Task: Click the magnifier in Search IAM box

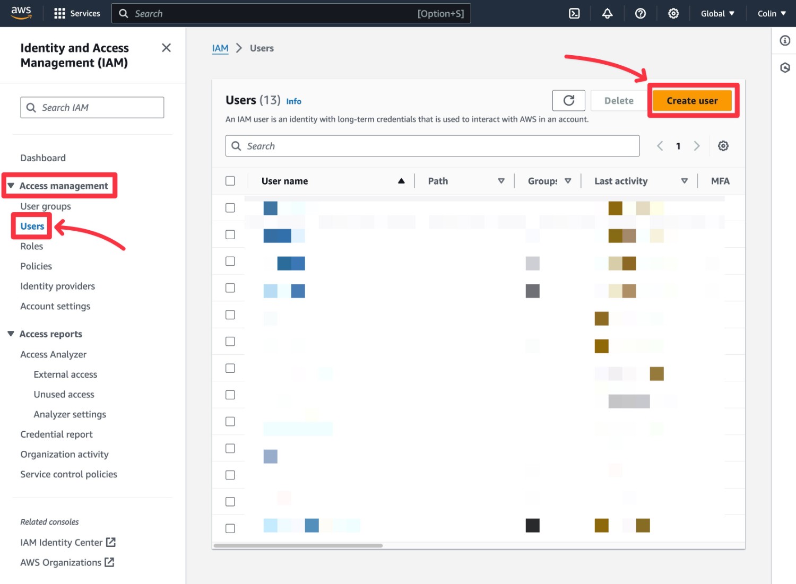Action: (x=31, y=107)
